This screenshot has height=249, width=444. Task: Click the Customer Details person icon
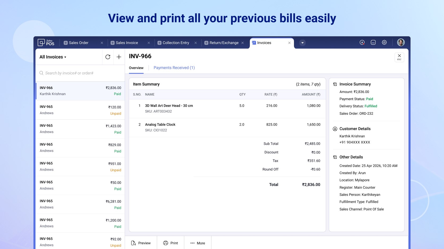[335, 129]
